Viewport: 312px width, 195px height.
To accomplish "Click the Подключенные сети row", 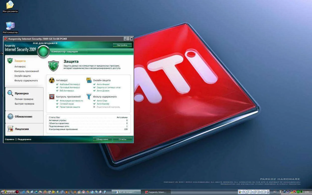I will point(88,126).
